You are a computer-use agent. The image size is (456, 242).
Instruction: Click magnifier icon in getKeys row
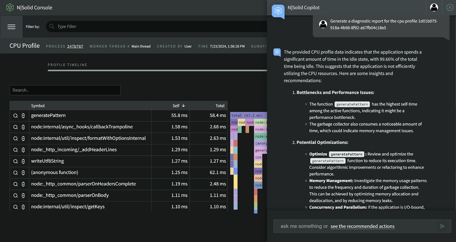coord(15,207)
